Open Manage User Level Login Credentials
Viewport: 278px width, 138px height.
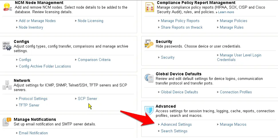click(239, 57)
